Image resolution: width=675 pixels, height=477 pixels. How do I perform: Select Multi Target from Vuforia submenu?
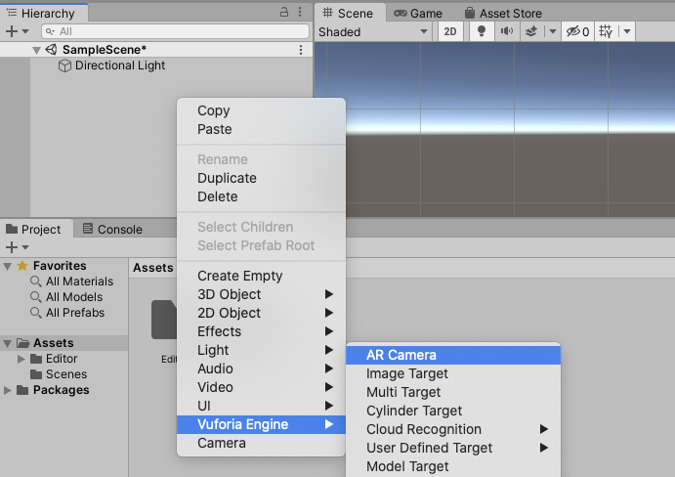[x=453, y=392]
